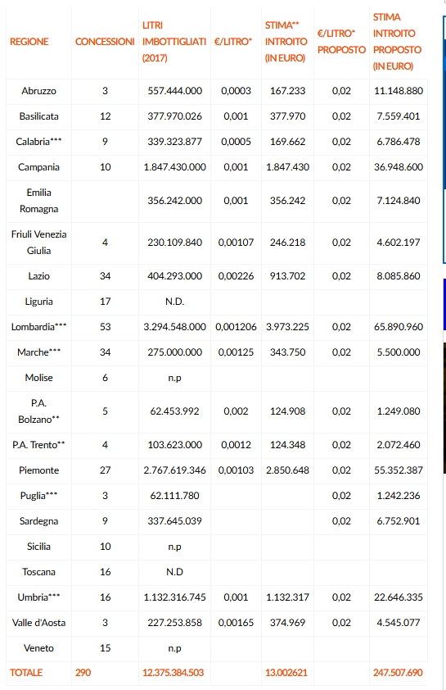Click Sardegna litres value 337.645.039
The image size is (446, 690).
tap(174, 521)
